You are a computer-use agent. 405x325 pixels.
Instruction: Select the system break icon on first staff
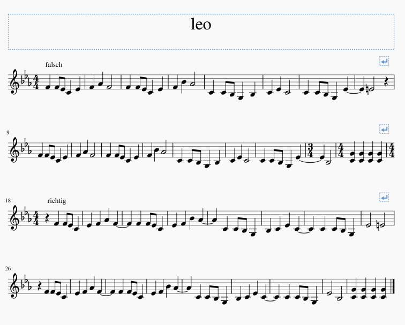point(384,61)
